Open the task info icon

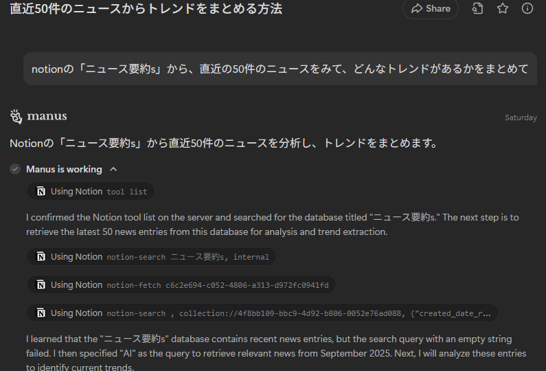click(527, 9)
